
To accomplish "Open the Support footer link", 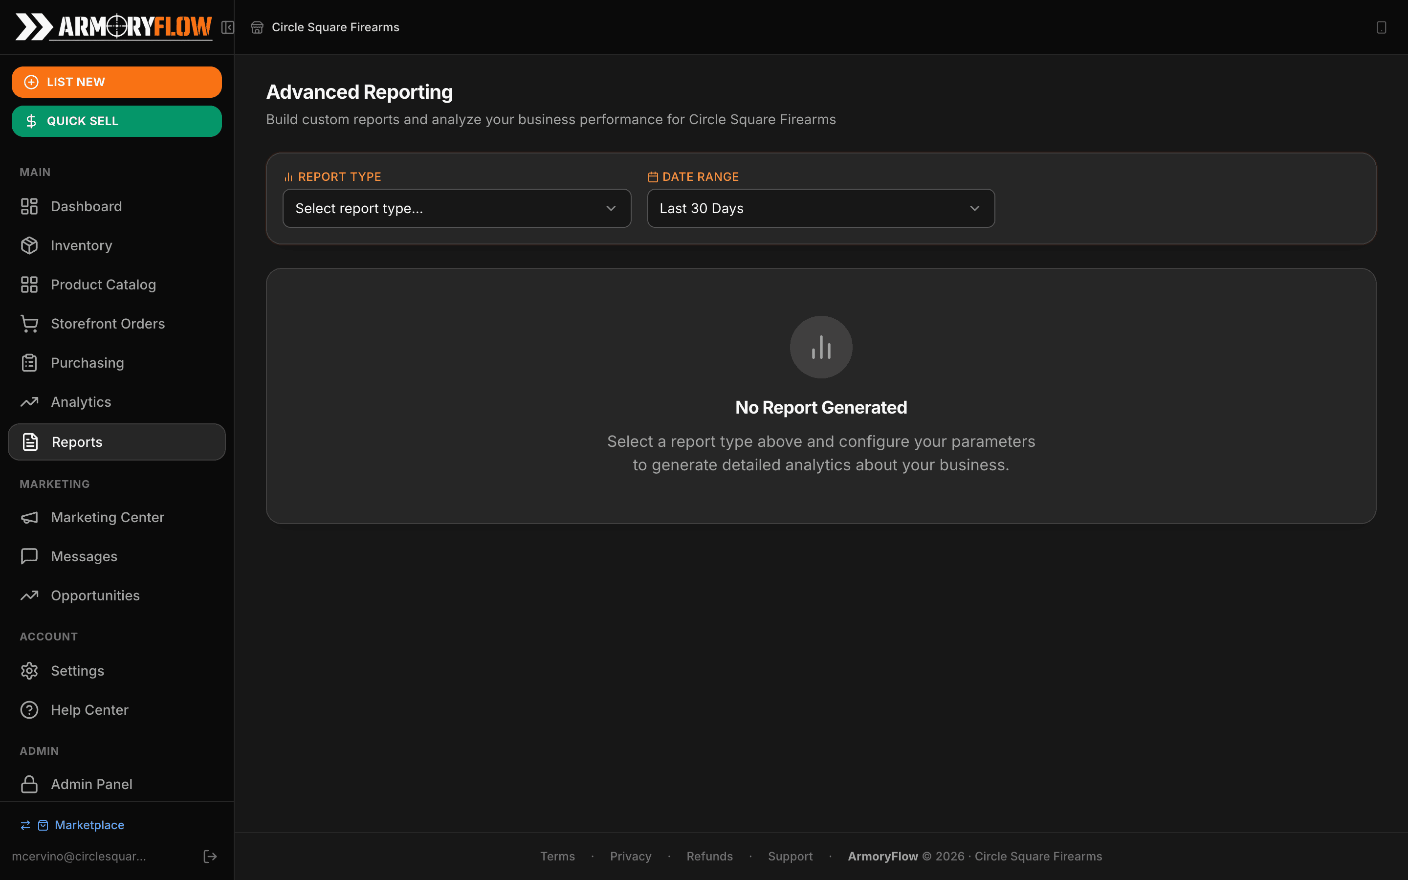I will click(x=790, y=856).
